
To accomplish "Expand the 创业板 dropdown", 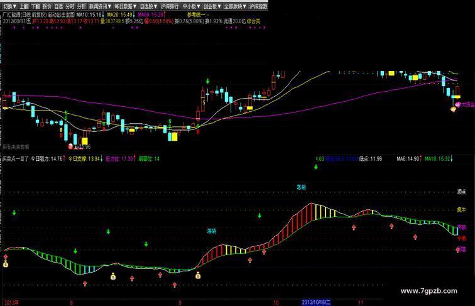I will click(212, 6).
